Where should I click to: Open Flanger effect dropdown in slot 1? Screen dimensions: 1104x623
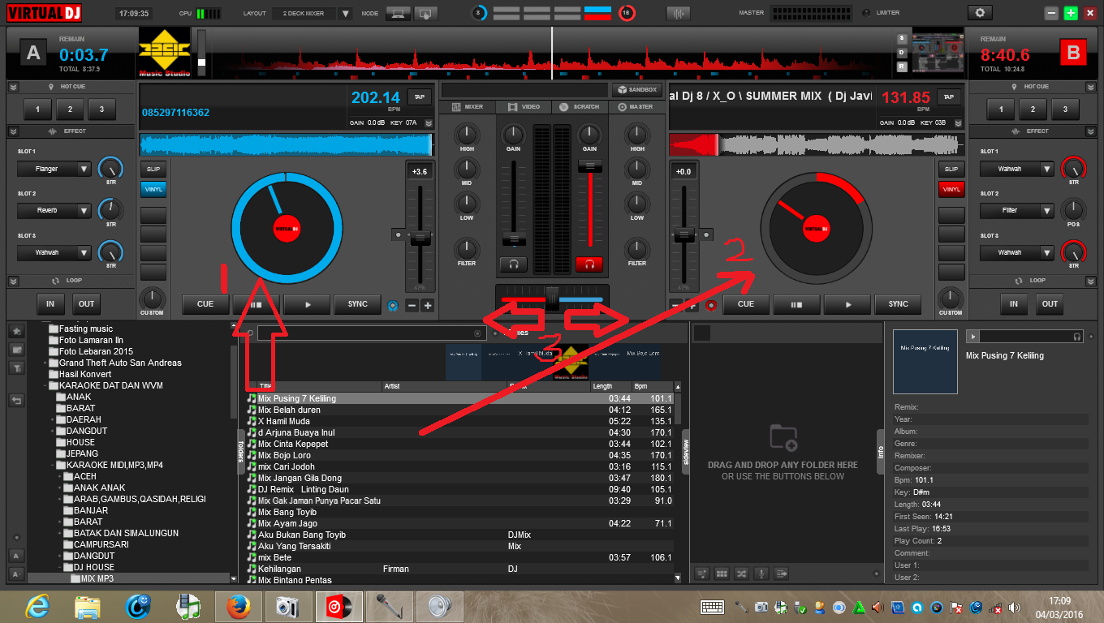[84, 169]
